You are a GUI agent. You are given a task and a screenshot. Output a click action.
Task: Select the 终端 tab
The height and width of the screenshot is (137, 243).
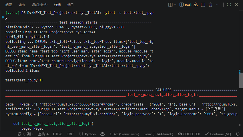coord(57,5)
